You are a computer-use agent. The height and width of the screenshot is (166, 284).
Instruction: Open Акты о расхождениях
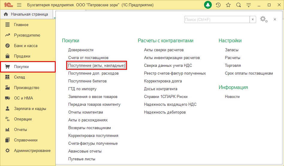pyautogui.click(x=88, y=120)
